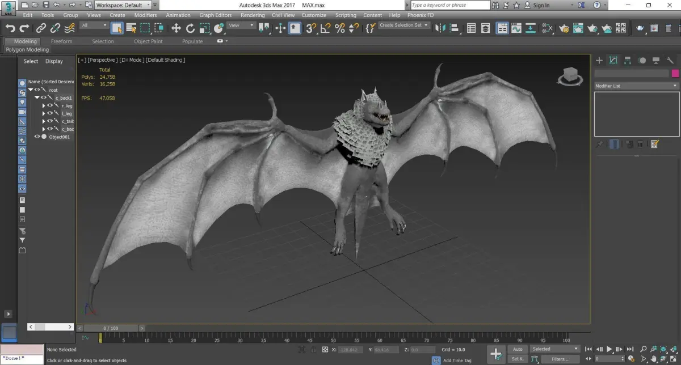The image size is (681, 365).
Task: Open the Schematic View icon
Action: click(531, 28)
